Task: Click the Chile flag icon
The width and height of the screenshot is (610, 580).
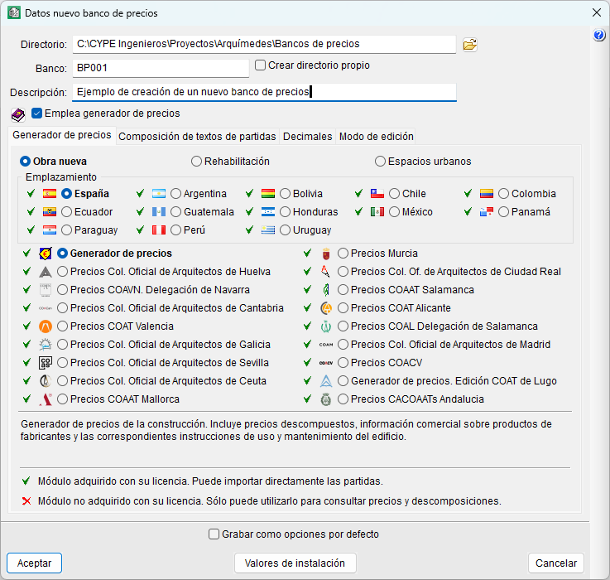Action: tap(377, 194)
